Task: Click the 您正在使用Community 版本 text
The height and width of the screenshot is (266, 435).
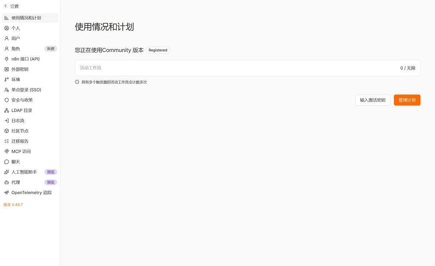Action: [x=109, y=50]
